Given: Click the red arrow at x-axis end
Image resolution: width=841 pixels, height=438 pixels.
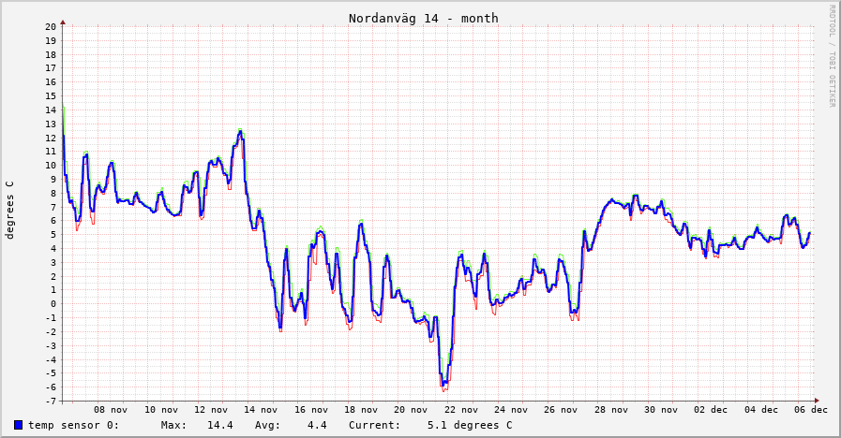Looking at the screenshot, I should coord(817,401).
